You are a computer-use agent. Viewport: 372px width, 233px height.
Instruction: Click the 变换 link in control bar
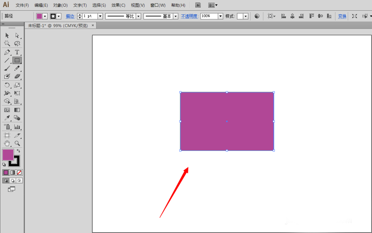point(342,16)
